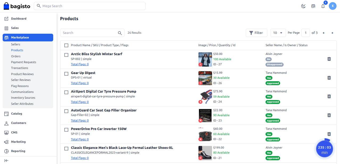Select the PowerDrive Pro Car Inverter checkbox
The height and width of the screenshot is (164, 340).
(x=66, y=130)
